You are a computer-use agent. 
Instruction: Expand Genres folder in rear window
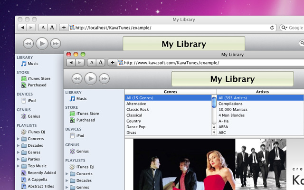click(x=18, y=152)
